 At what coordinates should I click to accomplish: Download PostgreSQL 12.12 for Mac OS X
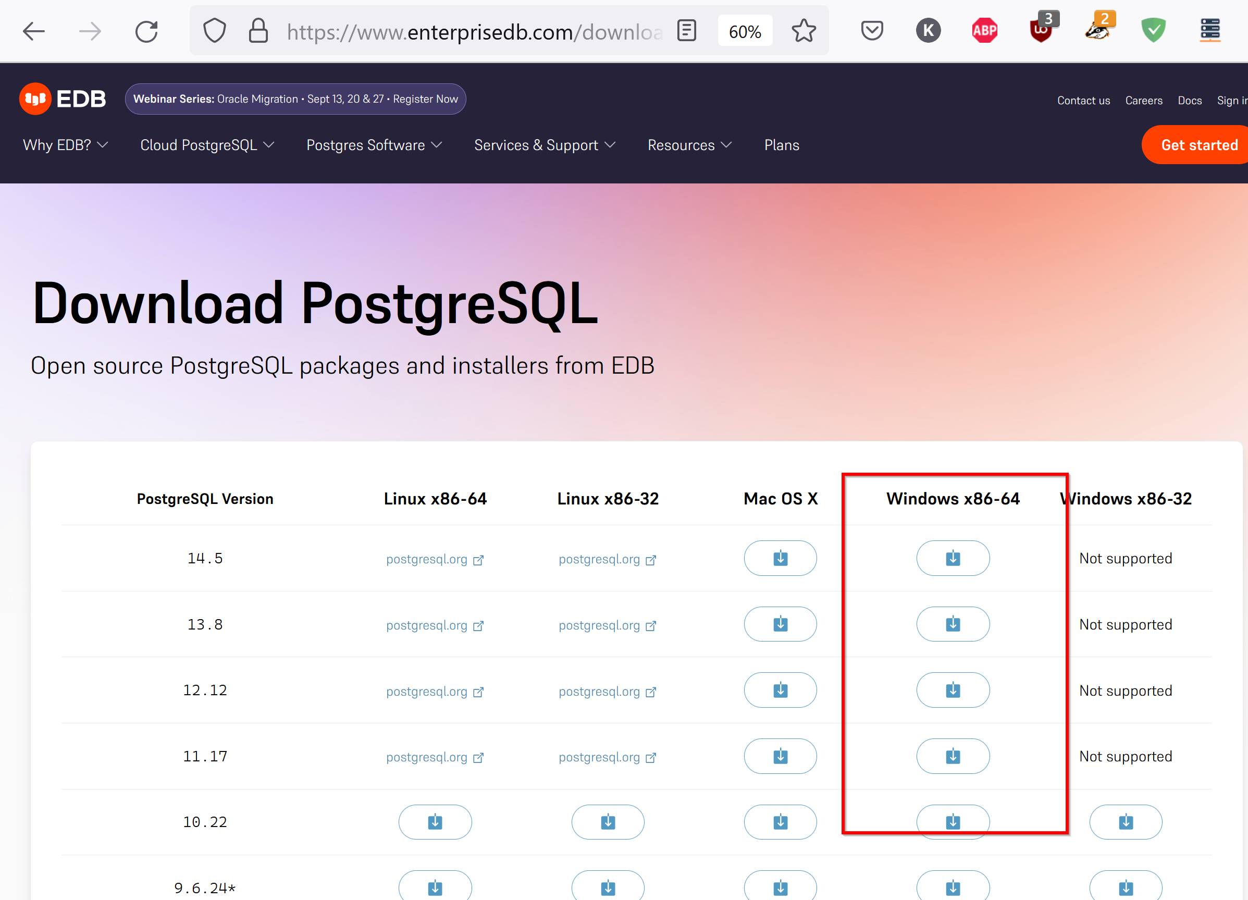780,691
